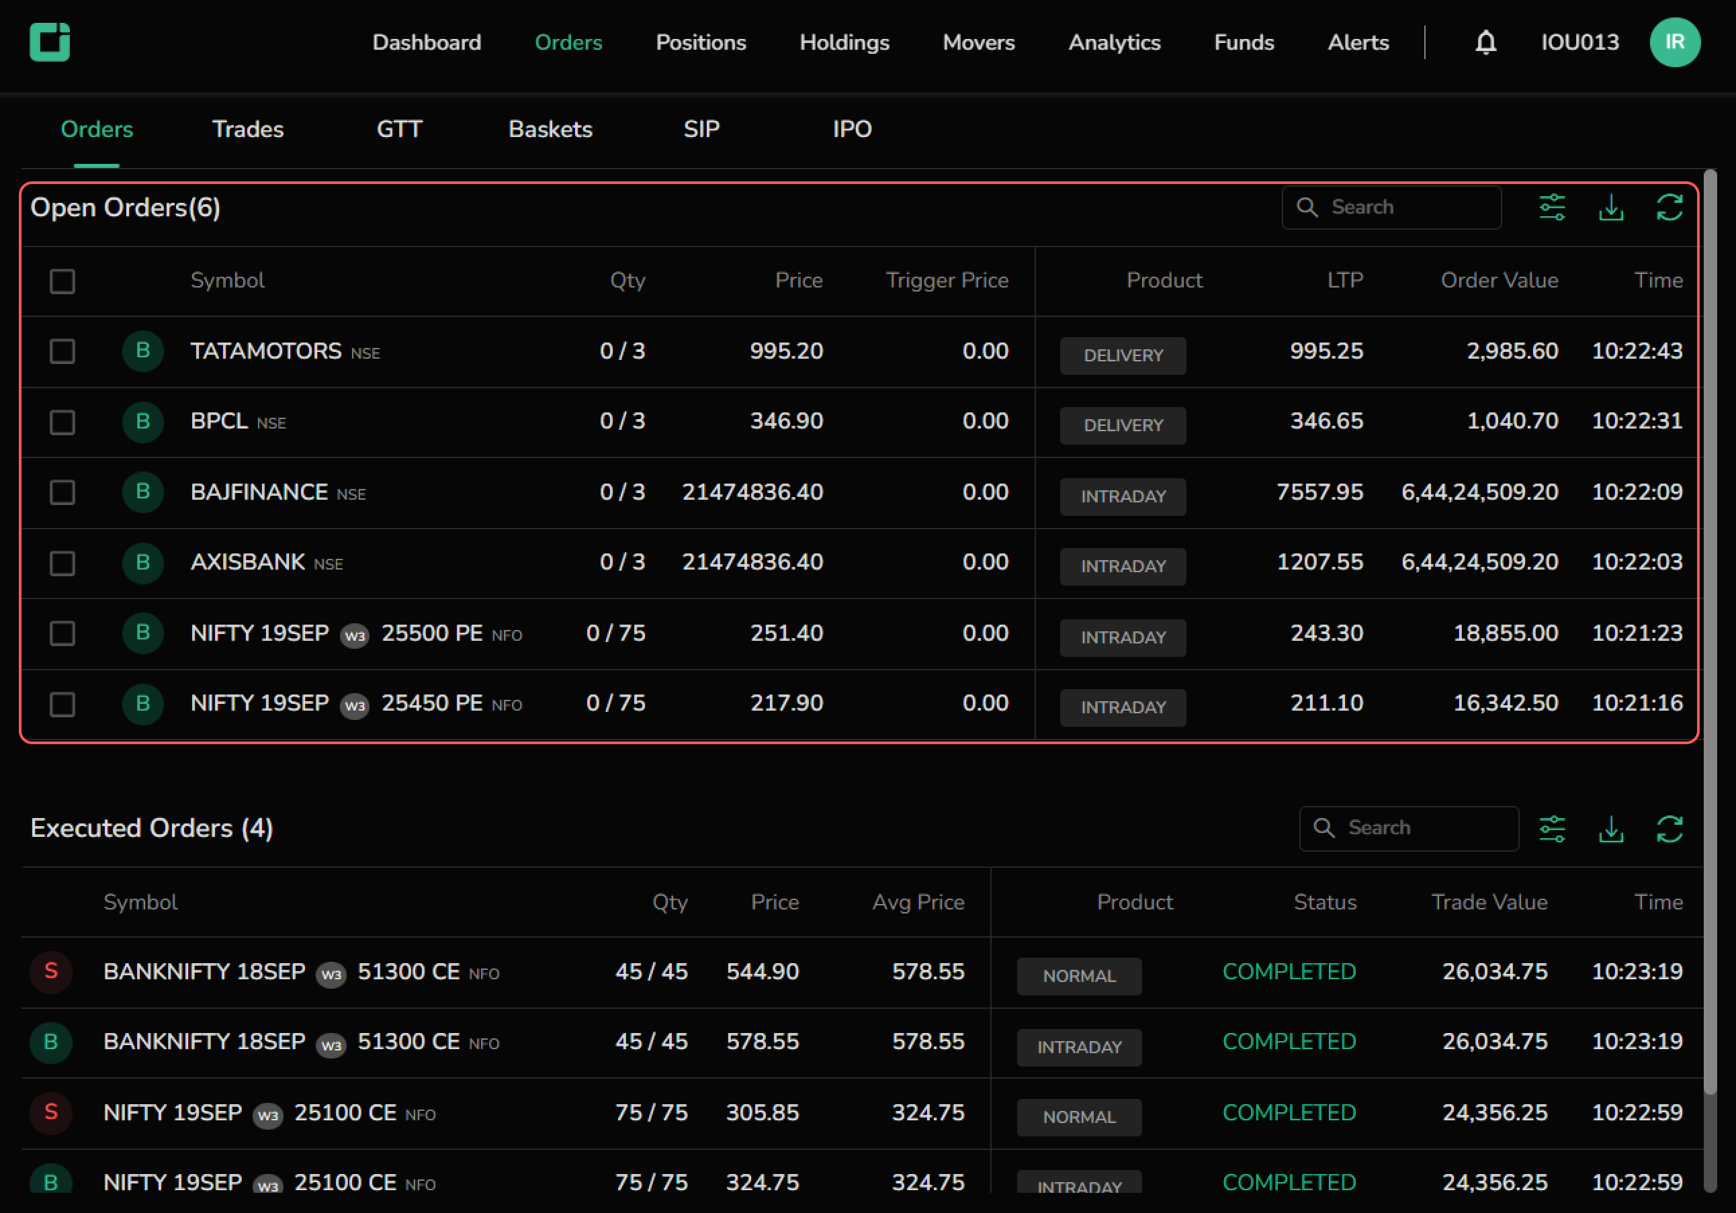Click search magnifier in Executed Orders

1324,827
